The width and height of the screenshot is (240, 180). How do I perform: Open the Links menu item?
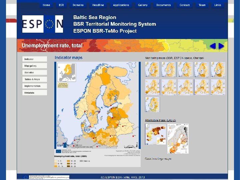pyautogui.click(x=218, y=5)
